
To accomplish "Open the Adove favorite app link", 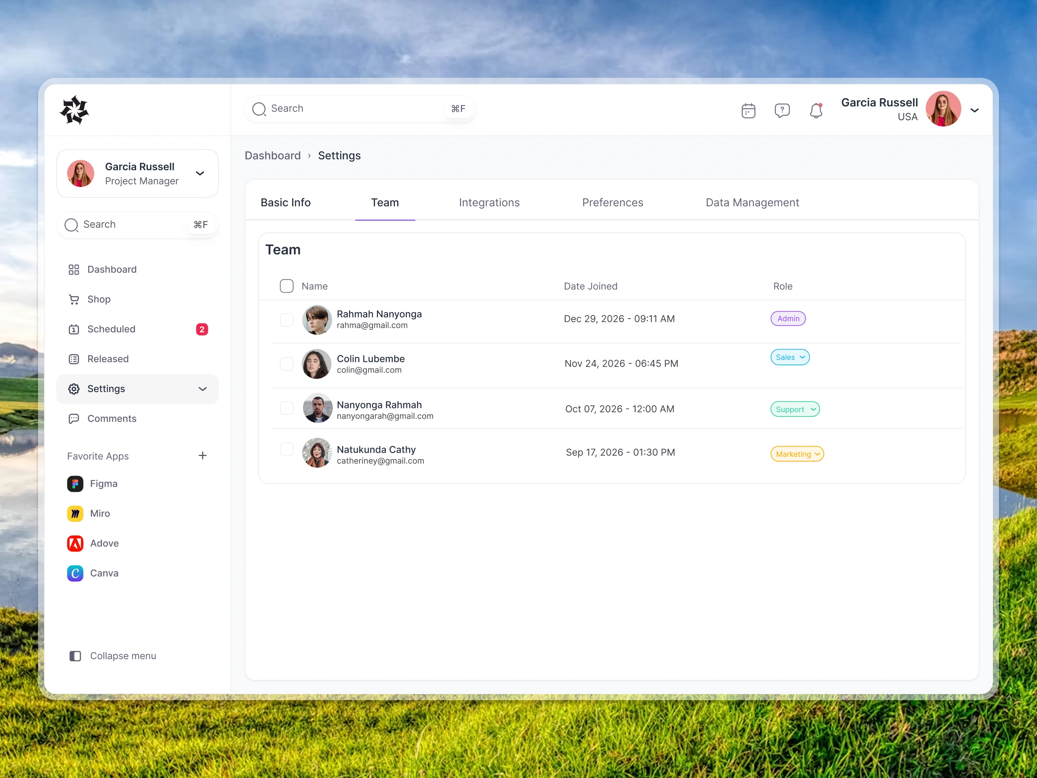I will pyautogui.click(x=104, y=544).
